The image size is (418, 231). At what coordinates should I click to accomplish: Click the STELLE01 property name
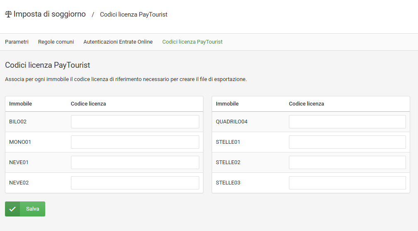[228, 142]
